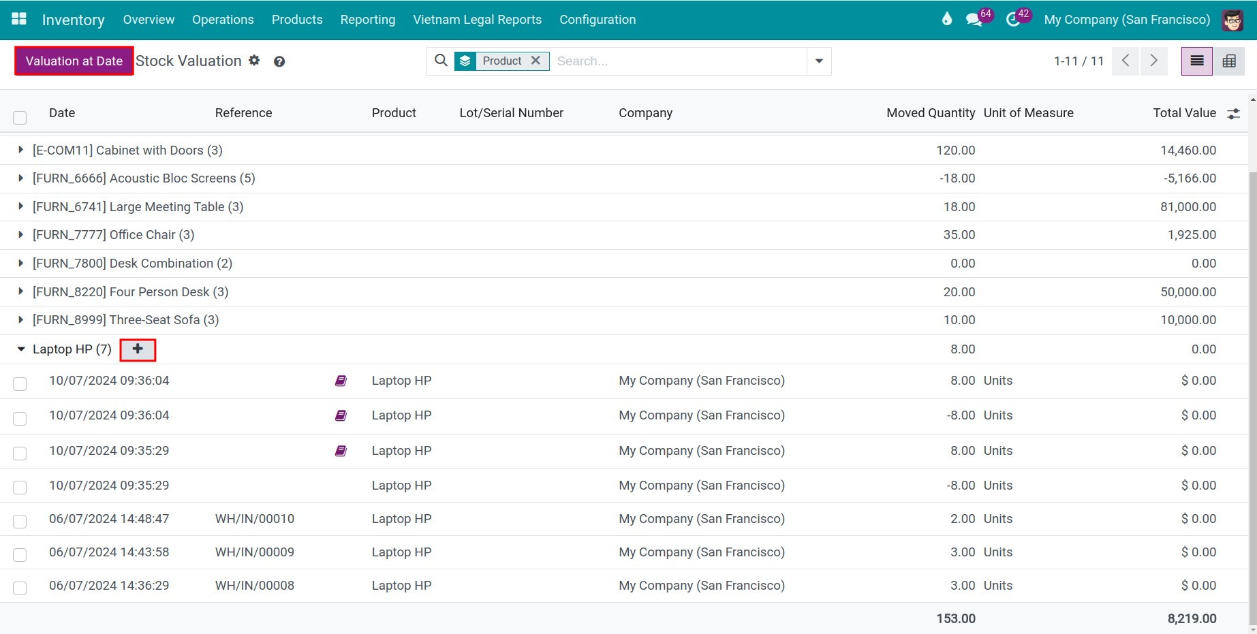Click the gear icon next to Stock Valuation
Image resolution: width=1257 pixels, height=634 pixels.
click(254, 61)
